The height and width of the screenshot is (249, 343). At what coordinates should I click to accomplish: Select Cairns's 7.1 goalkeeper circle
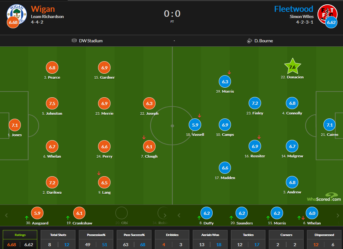tap(329, 125)
